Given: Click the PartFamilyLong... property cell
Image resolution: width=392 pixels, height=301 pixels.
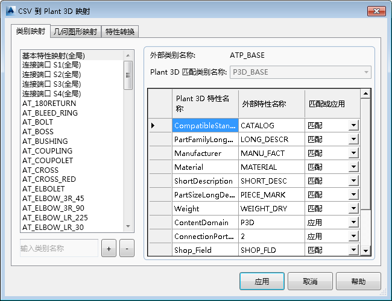Looking at the screenshot, I should coord(205,139).
